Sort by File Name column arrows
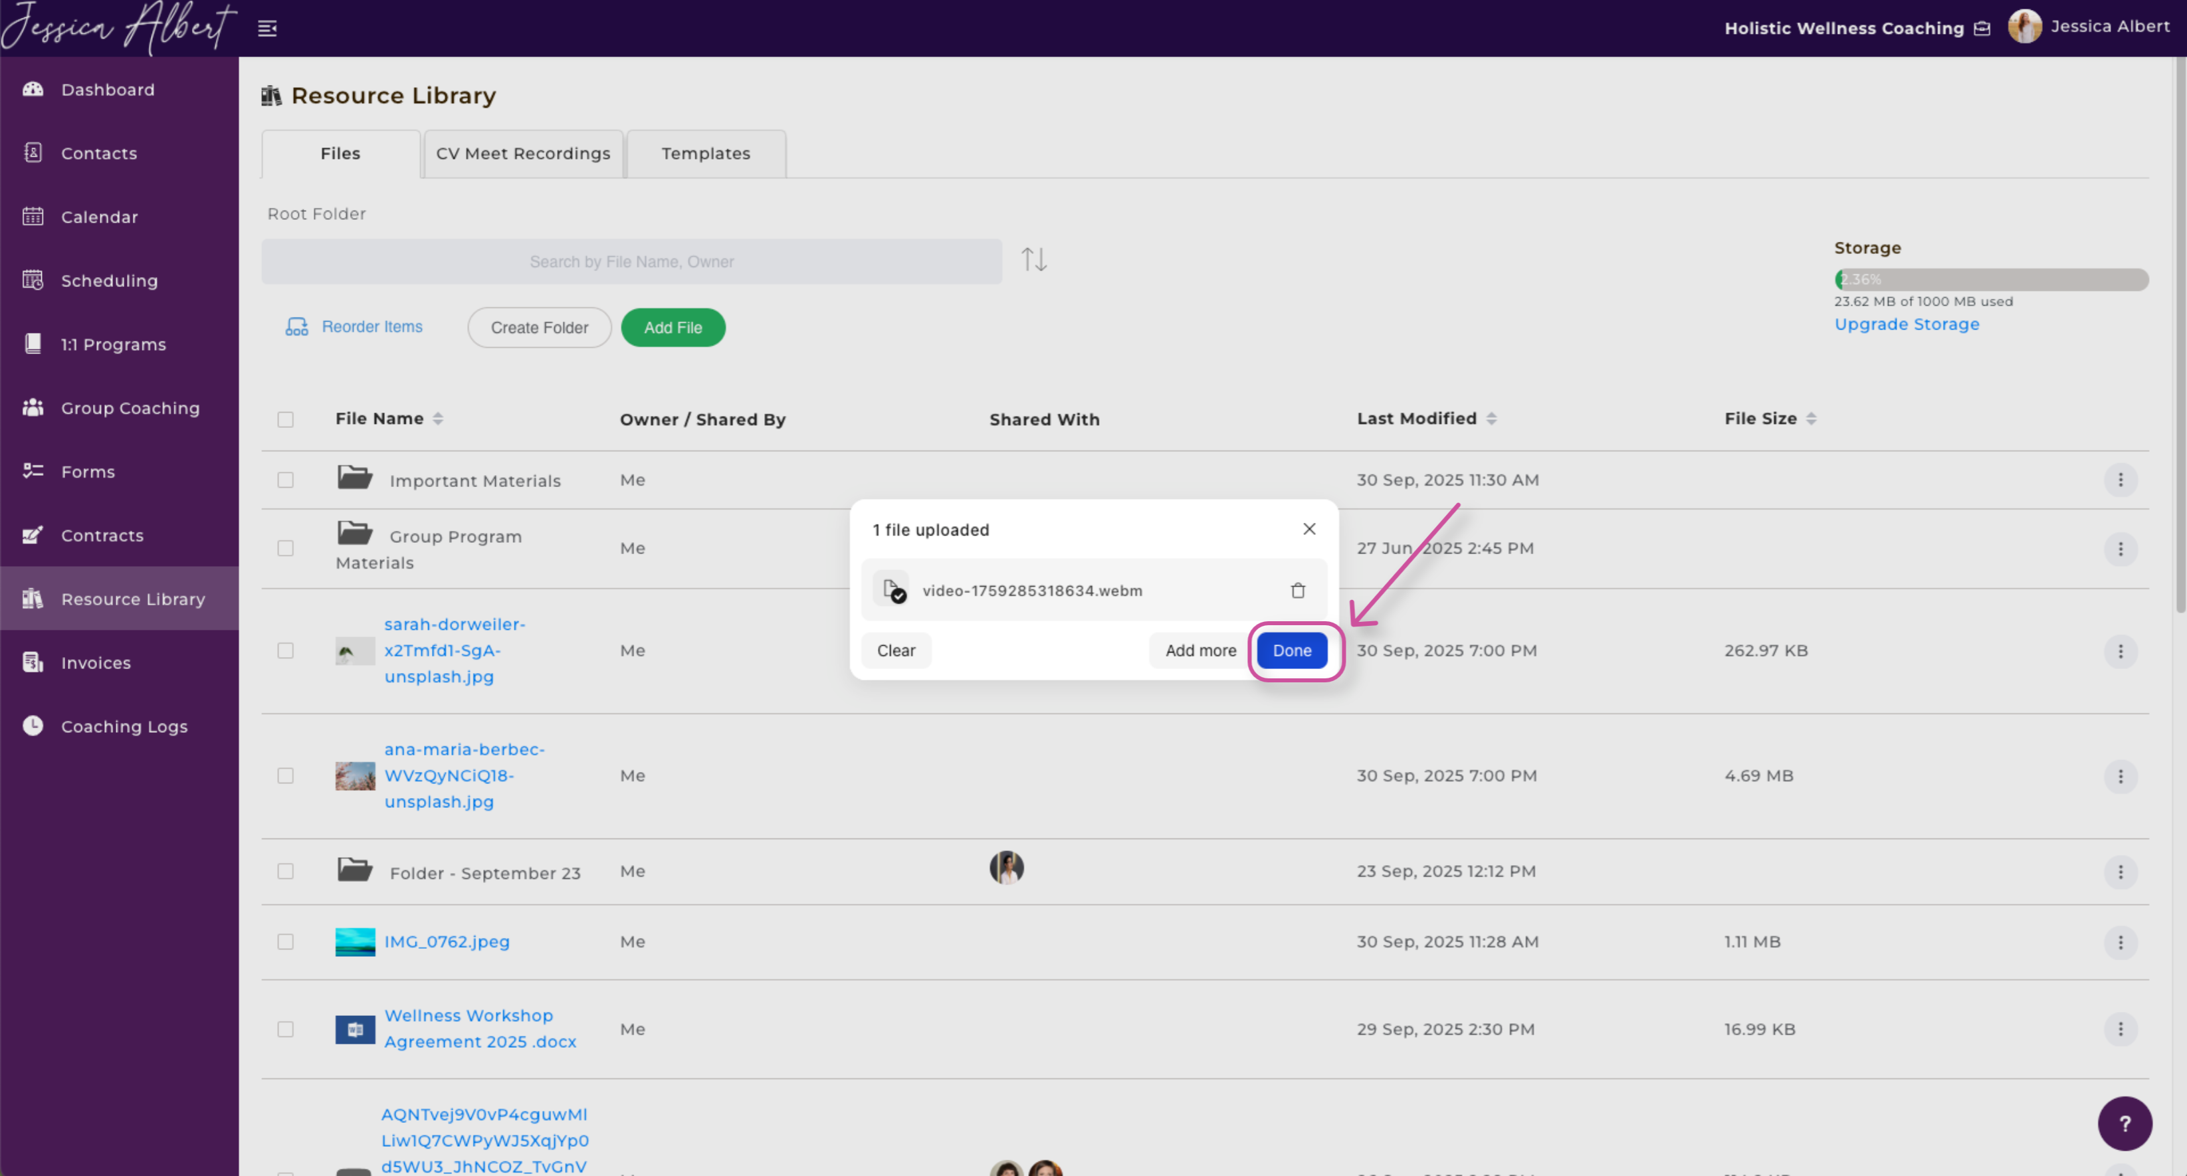Image resolution: width=2187 pixels, height=1176 pixels. pos(438,419)
